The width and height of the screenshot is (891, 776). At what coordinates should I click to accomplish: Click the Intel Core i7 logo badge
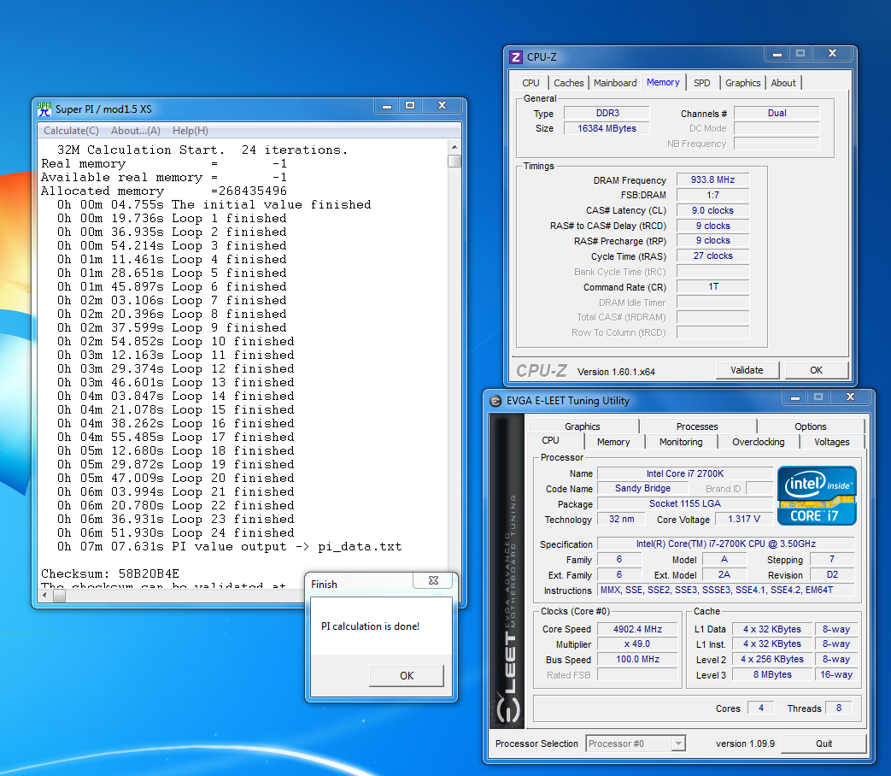817,495
